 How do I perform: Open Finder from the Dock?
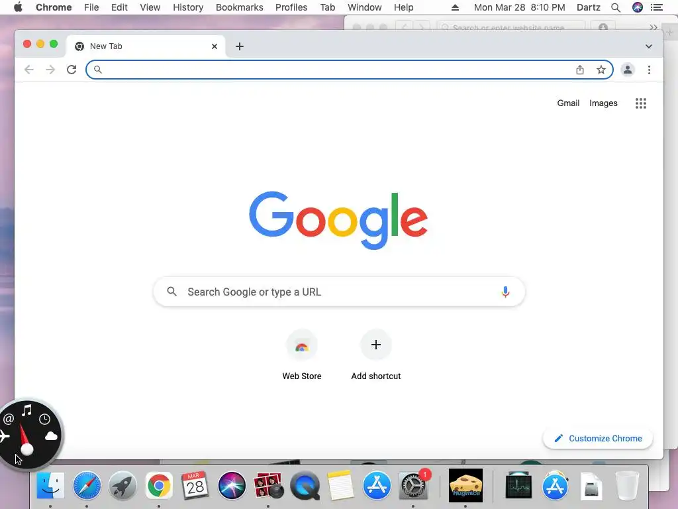(50, 485)
